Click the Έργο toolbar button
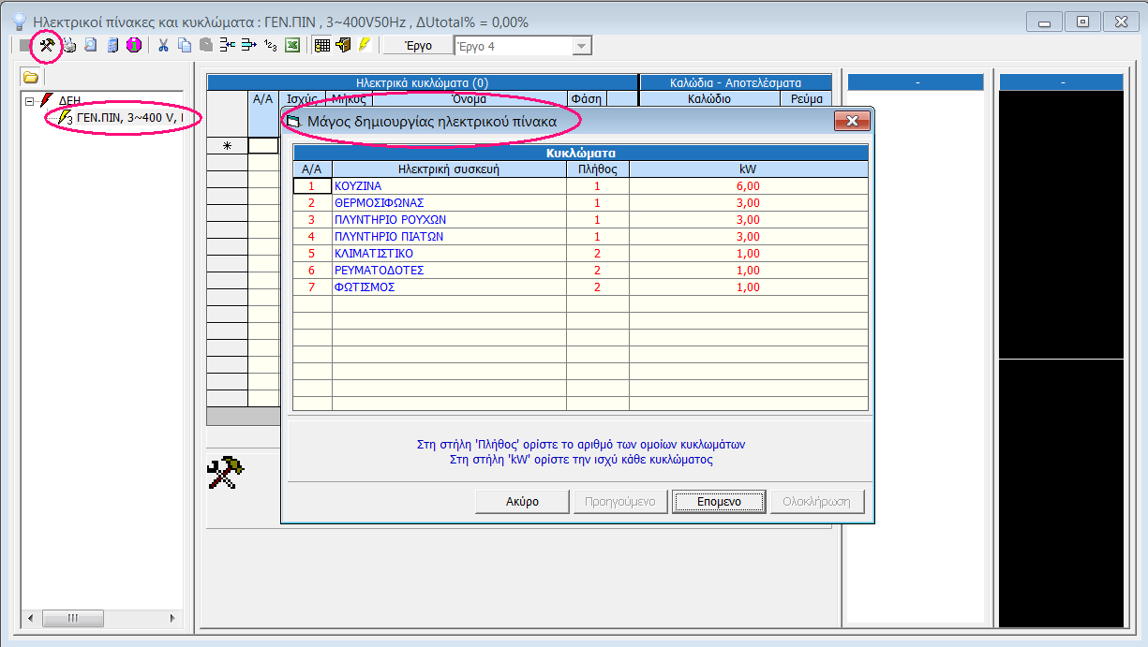 tap(417, 46)
